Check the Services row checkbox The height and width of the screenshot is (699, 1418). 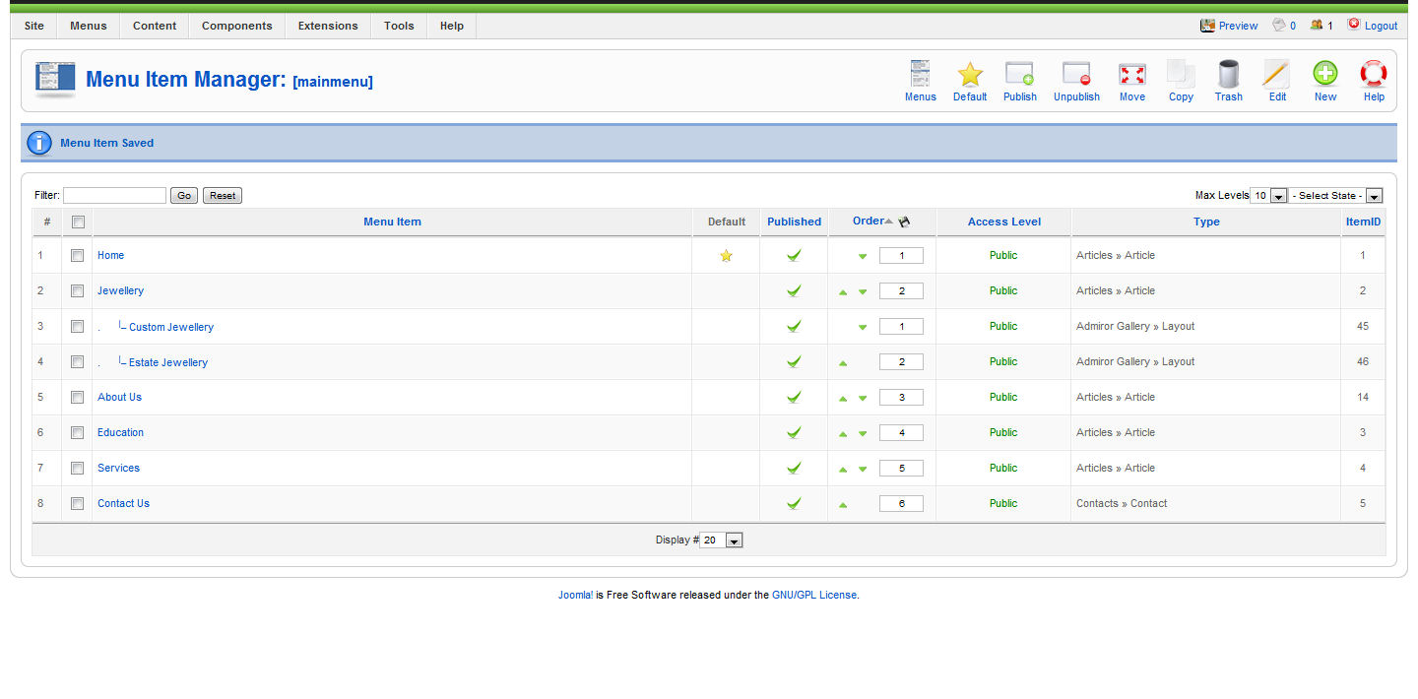coord(78,468)
